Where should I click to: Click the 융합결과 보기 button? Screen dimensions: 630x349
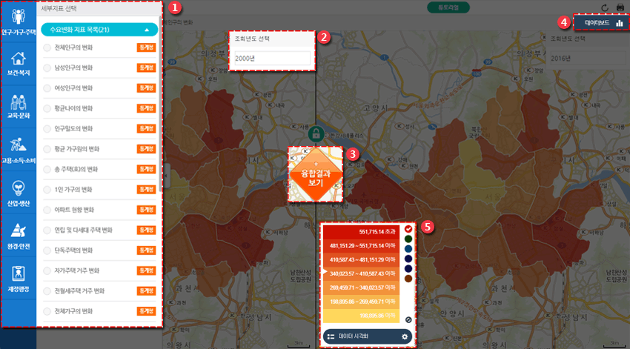[x=316, y=175]
